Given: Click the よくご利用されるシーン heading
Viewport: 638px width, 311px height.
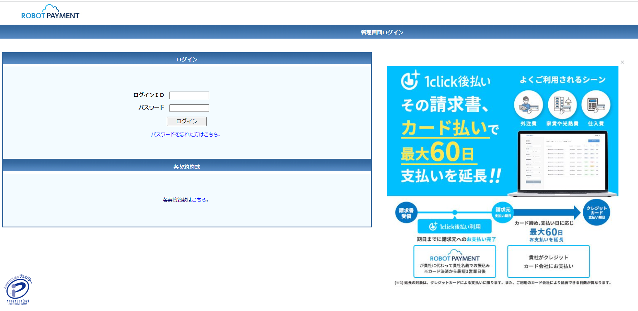Looking at the screenshot, I should [563, 80].
